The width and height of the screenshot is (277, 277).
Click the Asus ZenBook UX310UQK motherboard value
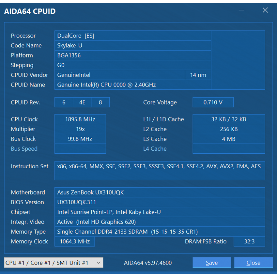tap(160, 193)
